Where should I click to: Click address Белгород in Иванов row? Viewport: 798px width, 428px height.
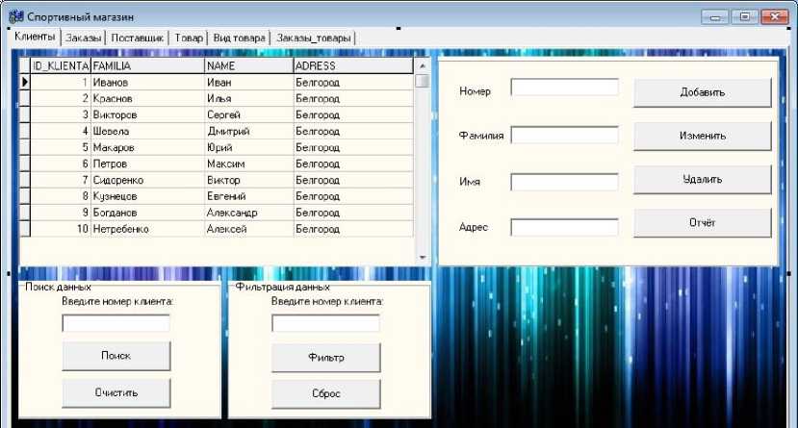[x=353, y=83]
